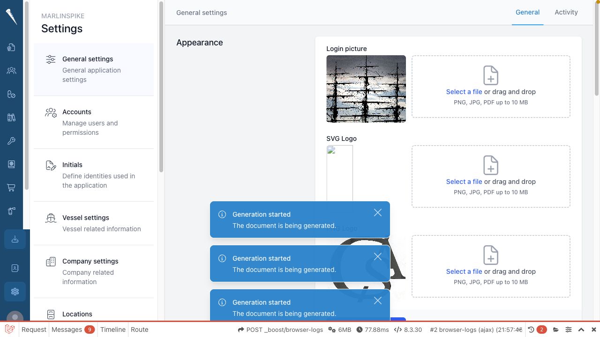This screenshot has width=600, height=337.
Task: Open the Route tab in debugbar
Action: 139,330
